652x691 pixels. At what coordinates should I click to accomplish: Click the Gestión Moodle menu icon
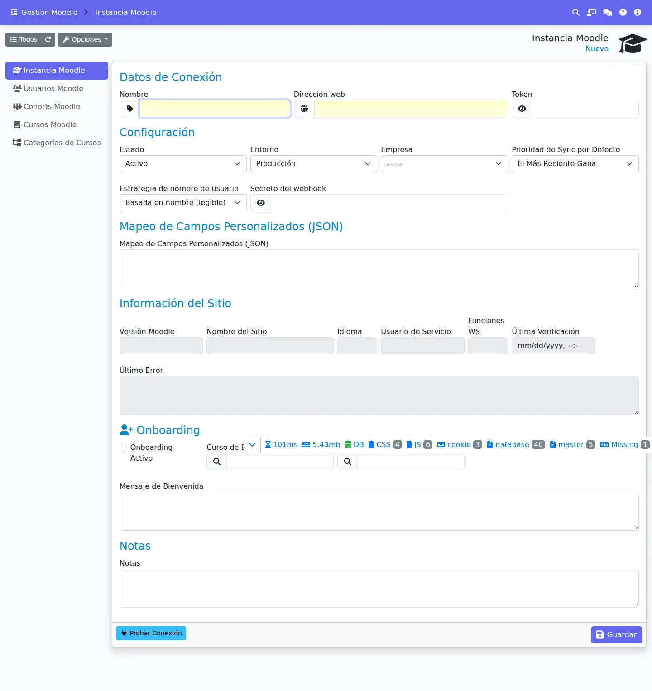point(14,12)
